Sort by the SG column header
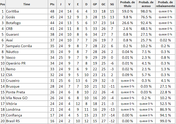Viewport: 176px width, 124px height. click(x=112, y=4)
